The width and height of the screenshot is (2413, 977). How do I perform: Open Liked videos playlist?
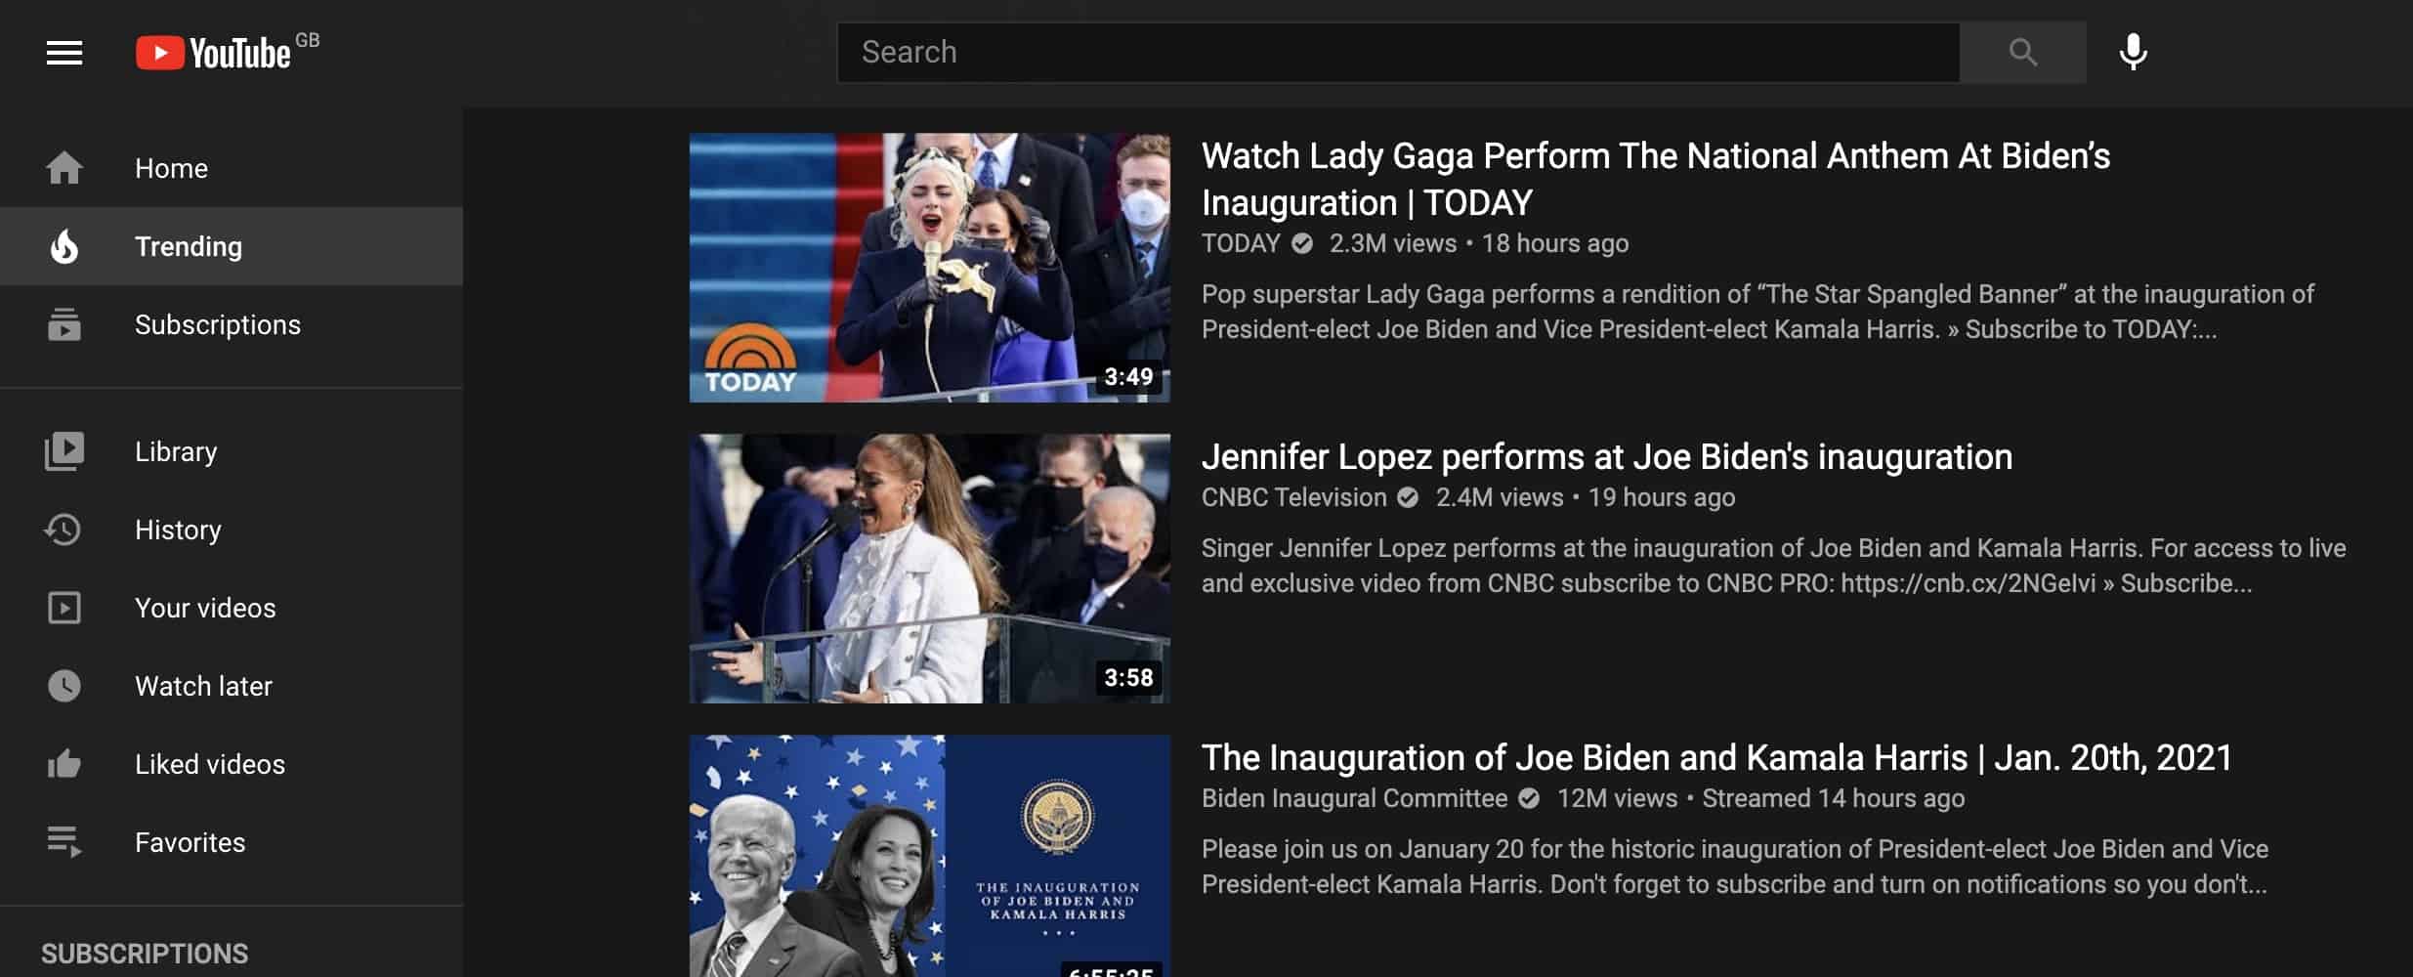point(232,764)
